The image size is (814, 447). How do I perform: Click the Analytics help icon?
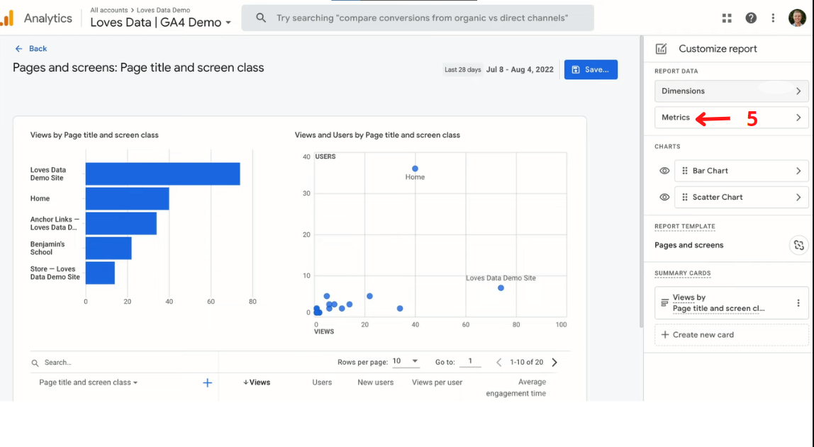(x=750, y=18)
